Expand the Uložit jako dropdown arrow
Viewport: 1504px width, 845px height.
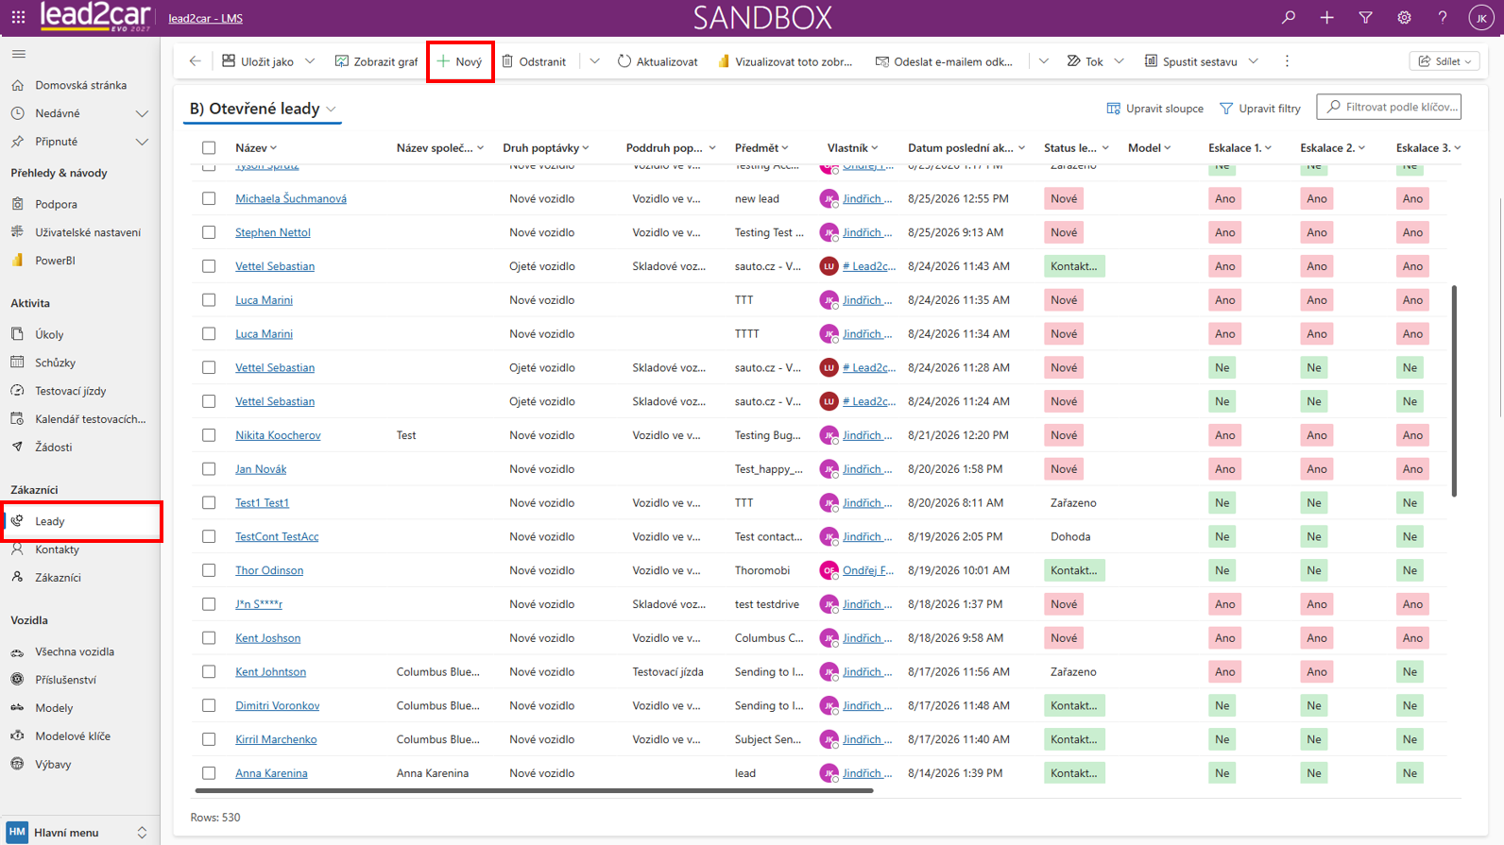(310, 61)
